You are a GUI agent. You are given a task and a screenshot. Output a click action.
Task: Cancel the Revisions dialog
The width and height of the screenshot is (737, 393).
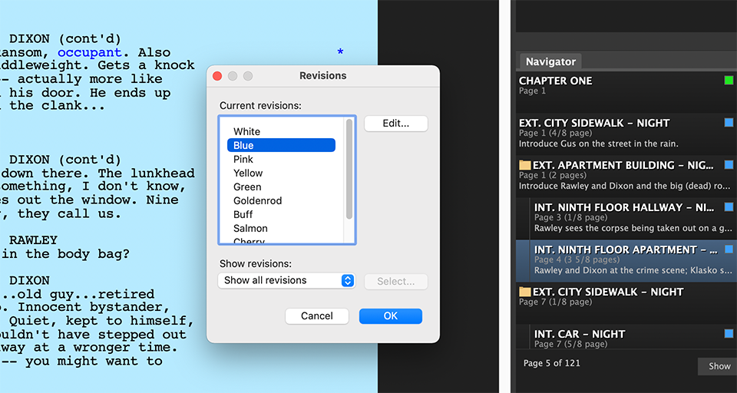[x=316, y=316]
